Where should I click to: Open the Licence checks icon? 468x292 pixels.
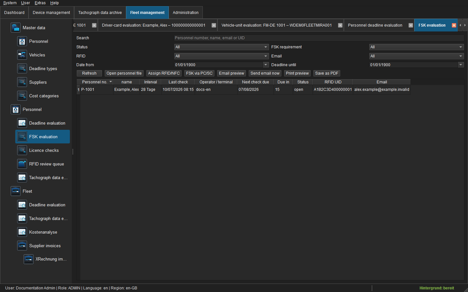coord(22,150)
